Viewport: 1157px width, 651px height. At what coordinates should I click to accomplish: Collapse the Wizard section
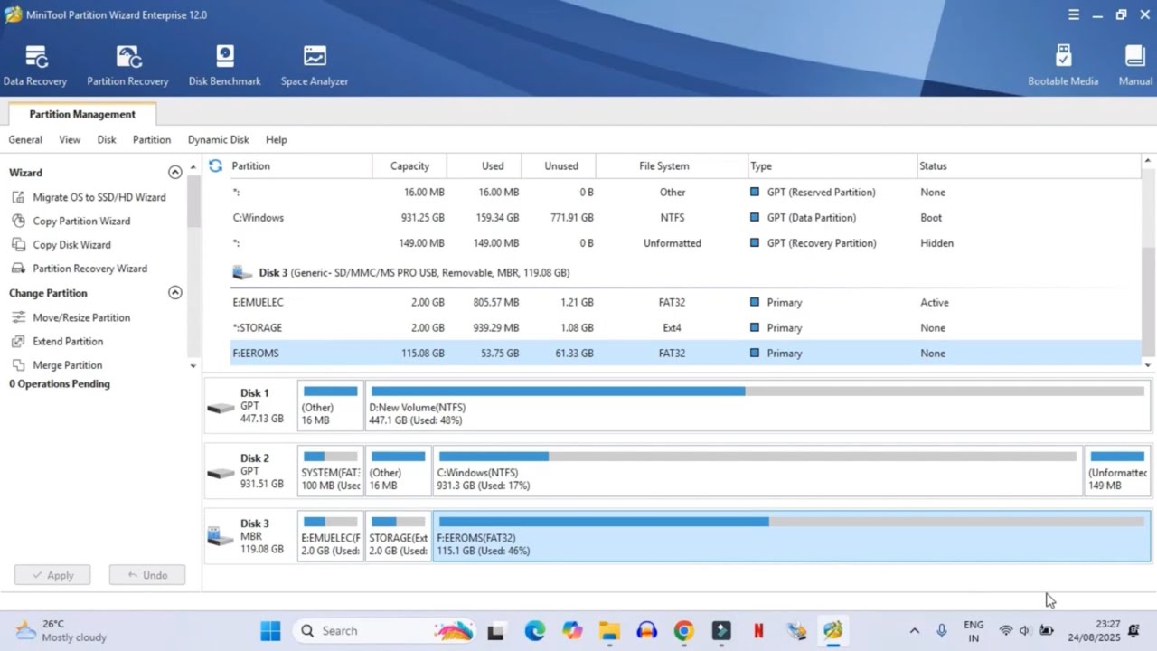pyautogui.click(x=175, y=172)
